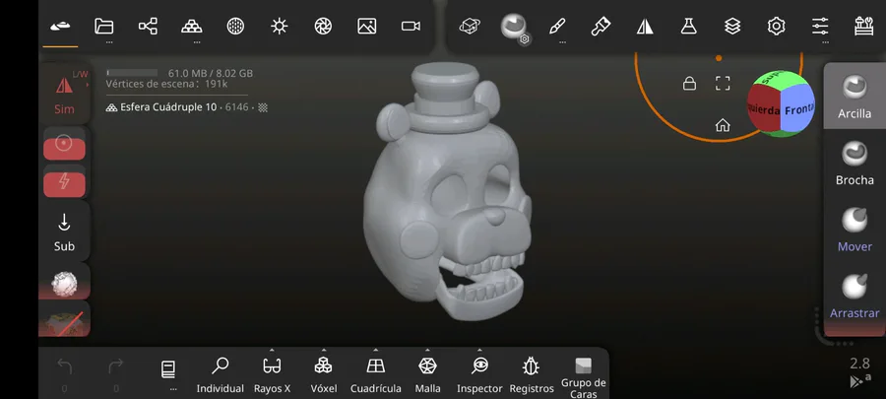The image size is (886, 399).
Task: Open the Camera settings menu
Action: tap(411, 26)
